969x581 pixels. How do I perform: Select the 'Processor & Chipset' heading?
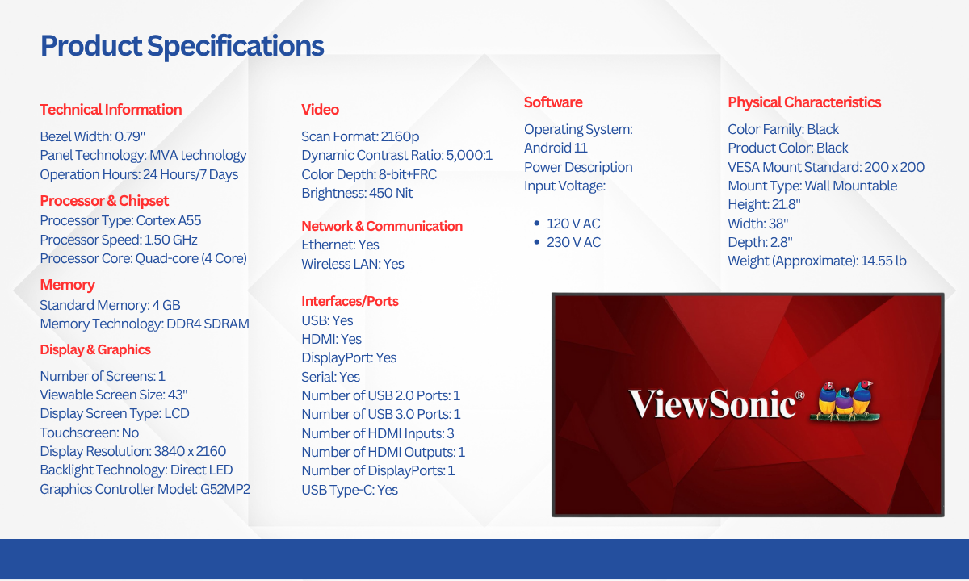pyautogui.click(x=104, y=201)
